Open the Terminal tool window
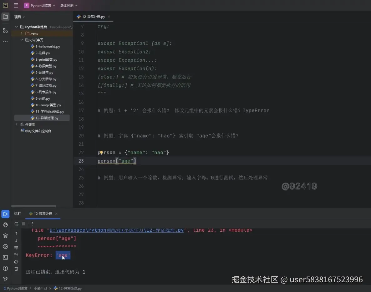 point(5,257)
